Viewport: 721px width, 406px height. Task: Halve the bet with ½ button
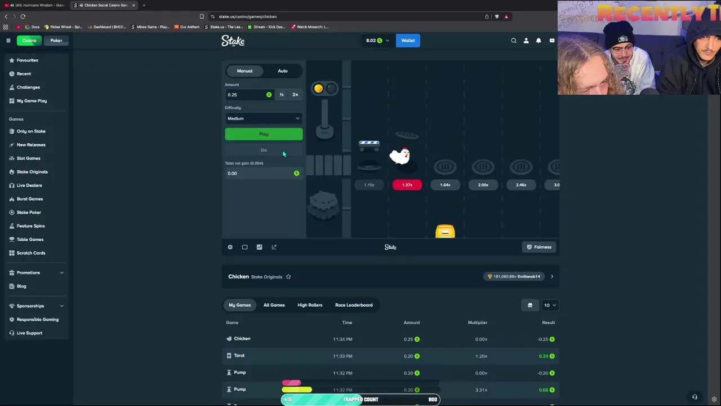[x=282, y=95]
